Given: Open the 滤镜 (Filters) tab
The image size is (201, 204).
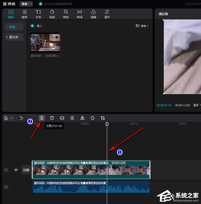Looking at the screenshot, I should click(x=93, y=14).
